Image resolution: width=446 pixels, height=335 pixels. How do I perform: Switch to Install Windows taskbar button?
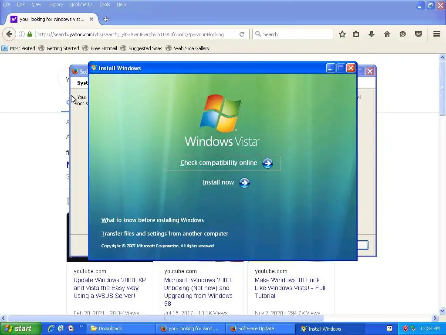[x=330, y=328]
